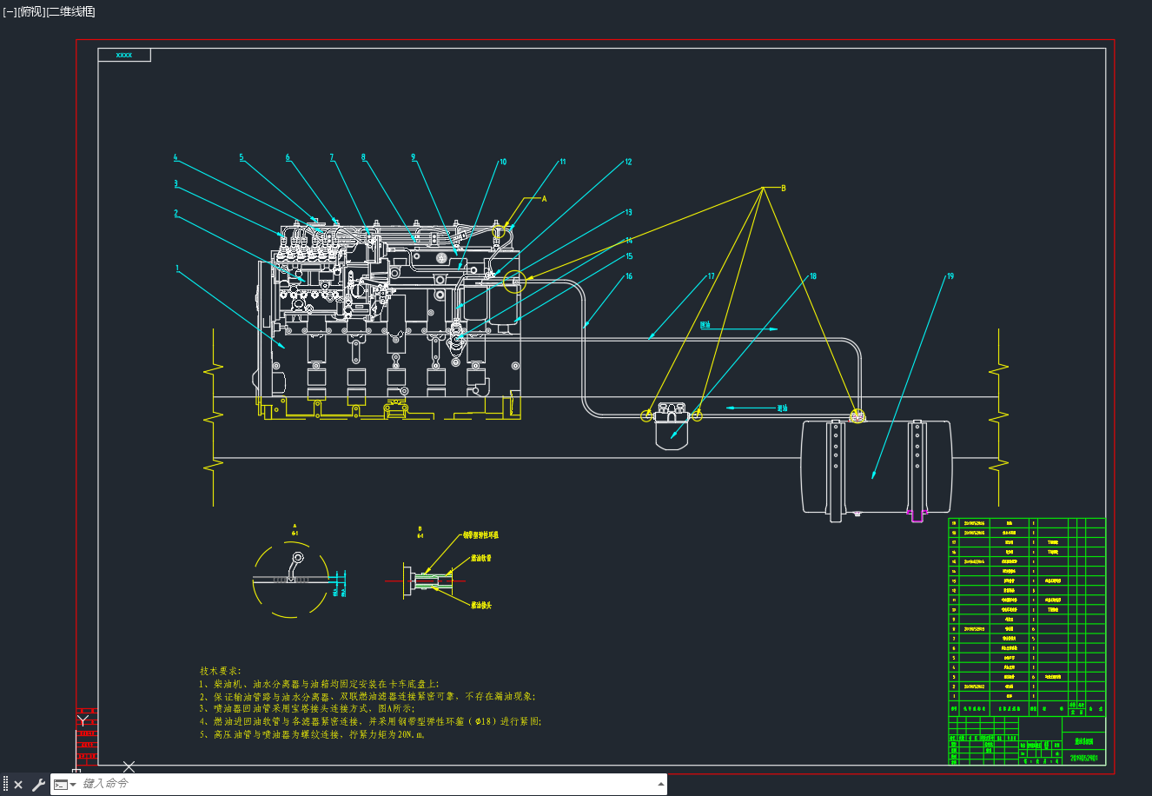1152x796 pixels.
Task: Select technical requirement line 4 text
Action: click(x=370, y=721)
